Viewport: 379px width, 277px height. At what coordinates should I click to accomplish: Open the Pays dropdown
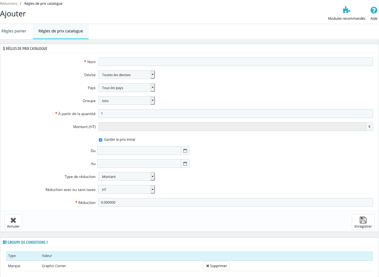[x=127, y=88]
